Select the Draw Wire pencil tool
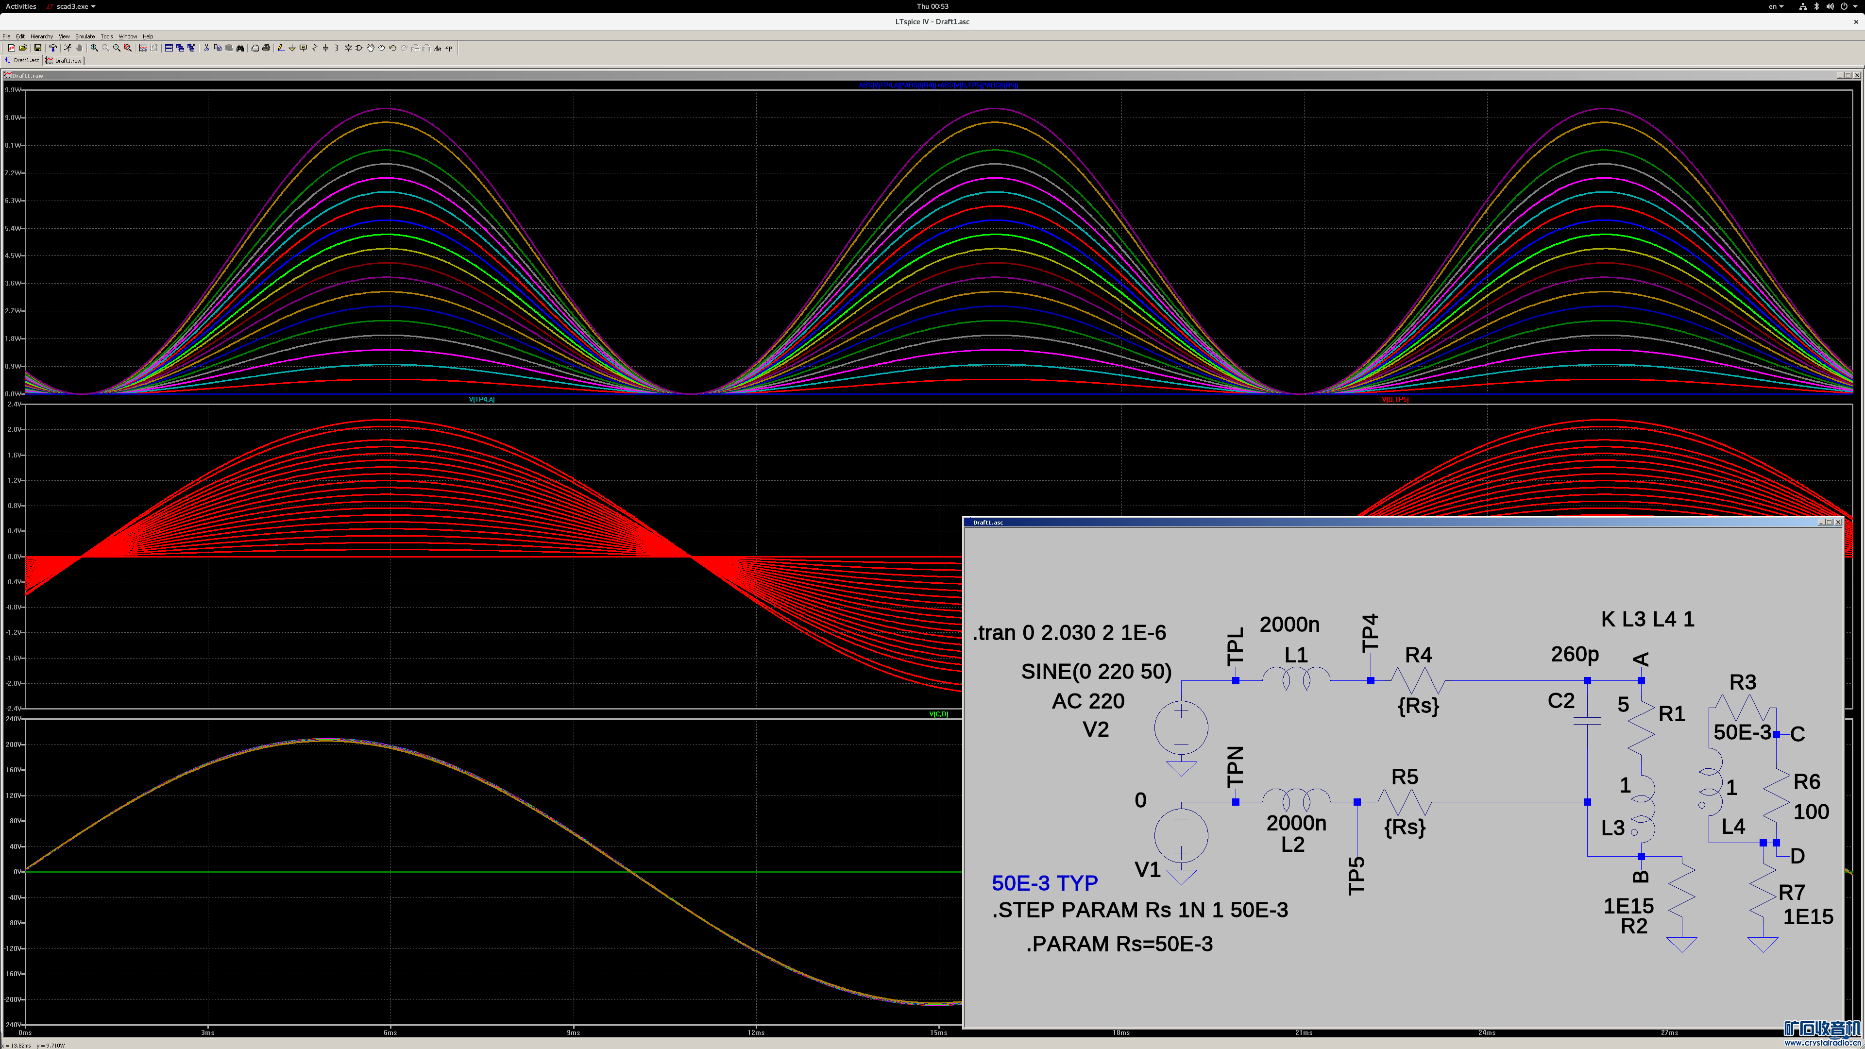The height and width of the screenshot is (1049, 1865). pos(281,48)
